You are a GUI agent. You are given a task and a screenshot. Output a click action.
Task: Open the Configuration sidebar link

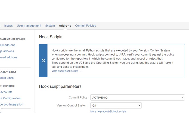10,98
